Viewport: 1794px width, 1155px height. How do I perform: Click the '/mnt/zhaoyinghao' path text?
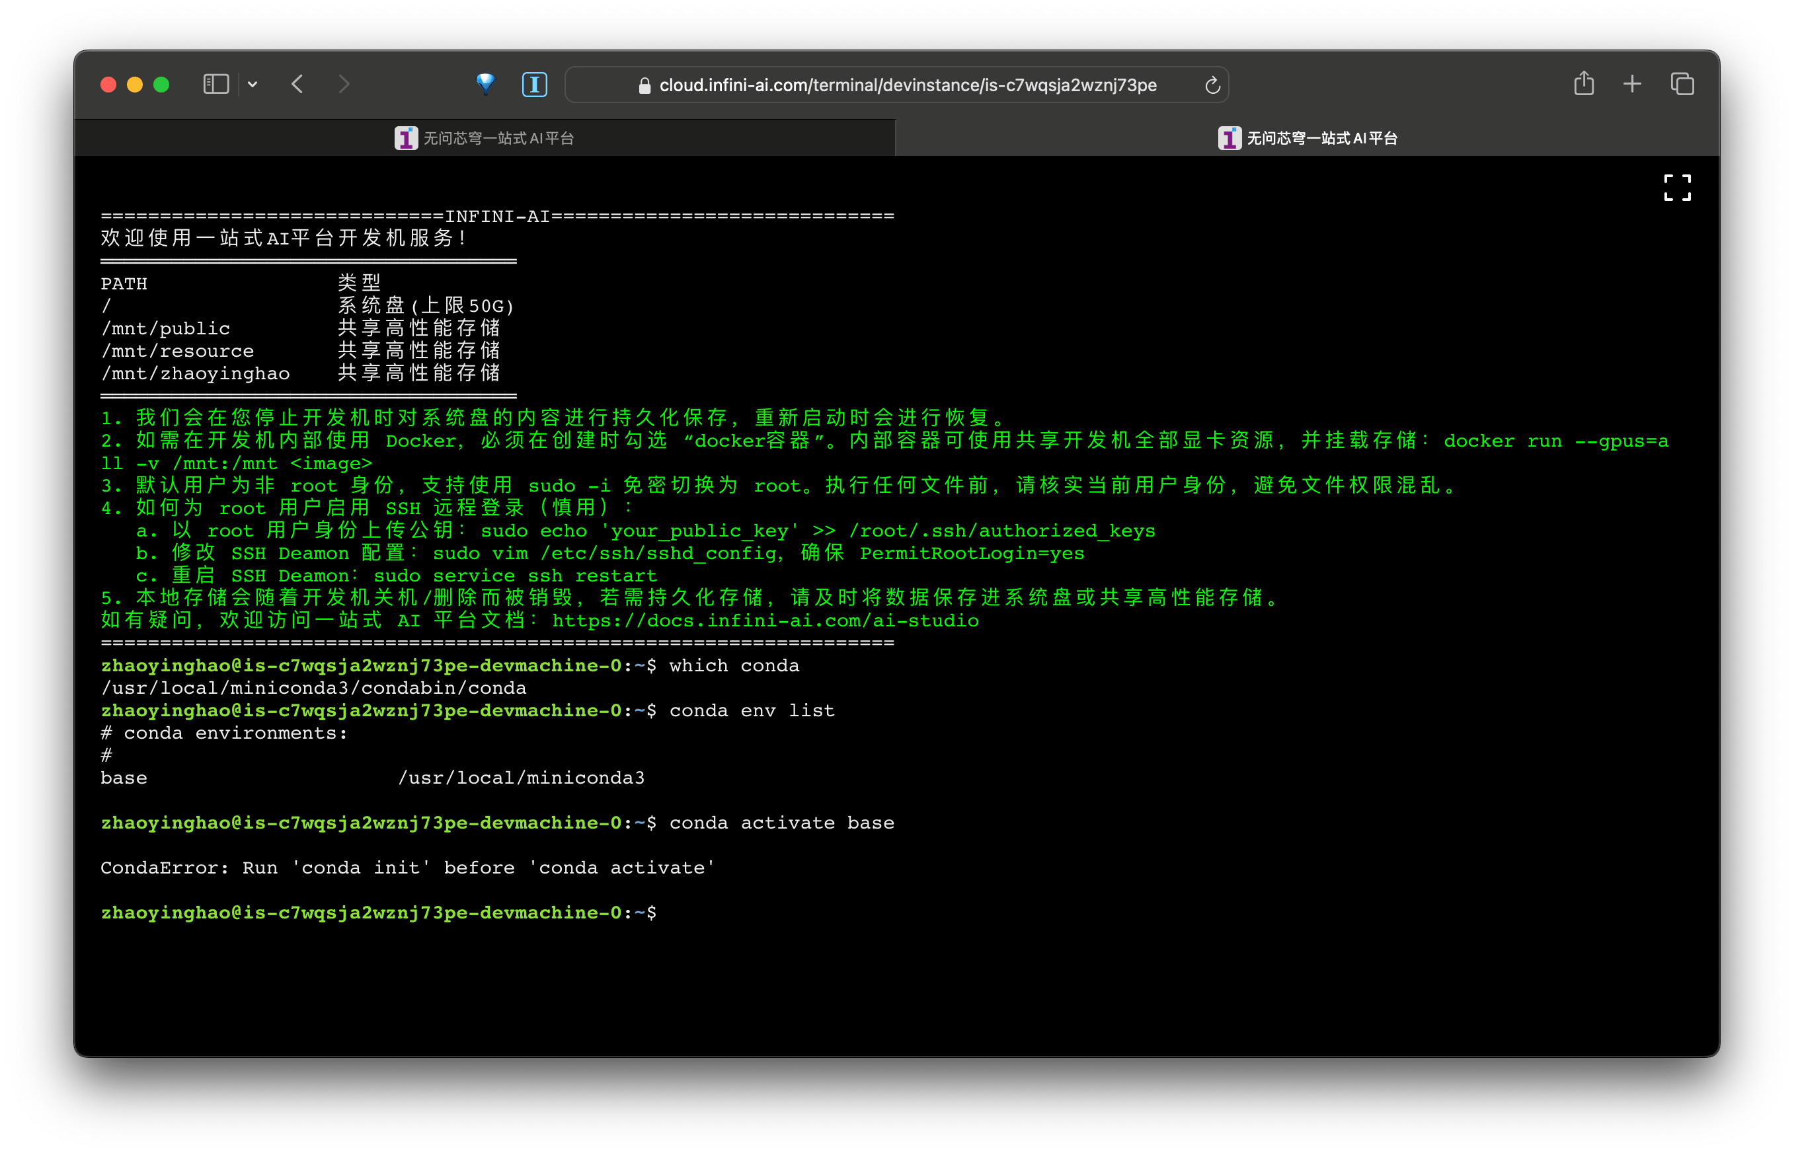pos(195,373)
